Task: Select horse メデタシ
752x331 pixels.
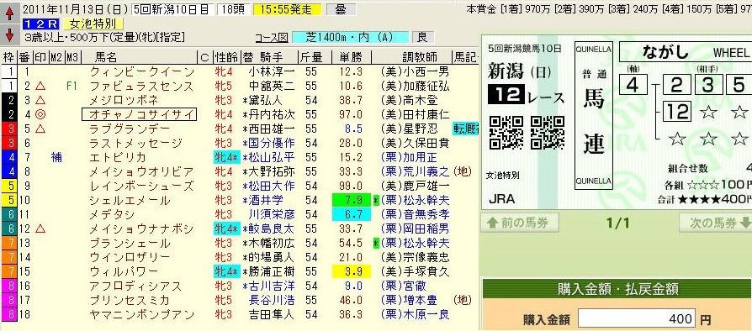Action: [x=112, y=214]
